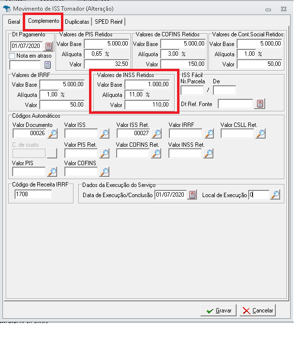Click IRRF Valor 50,00 field
Screen dimensions: 298x356
62,105
